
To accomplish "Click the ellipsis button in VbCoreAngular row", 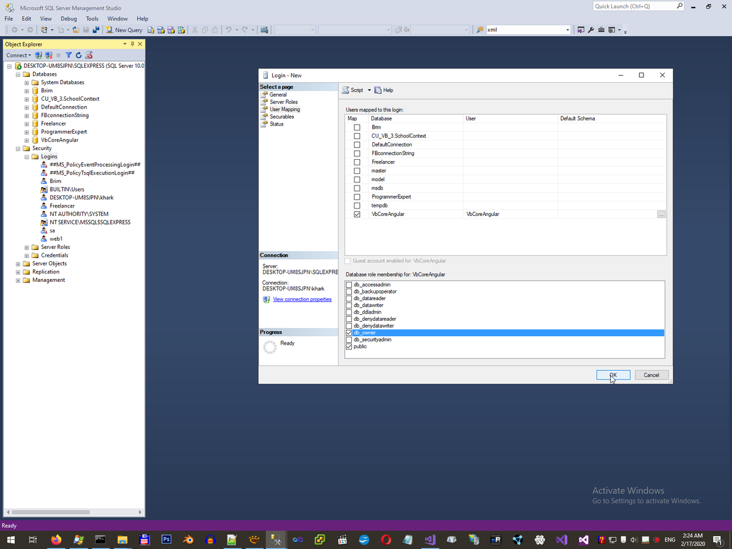I will click(x=661, y=214).
